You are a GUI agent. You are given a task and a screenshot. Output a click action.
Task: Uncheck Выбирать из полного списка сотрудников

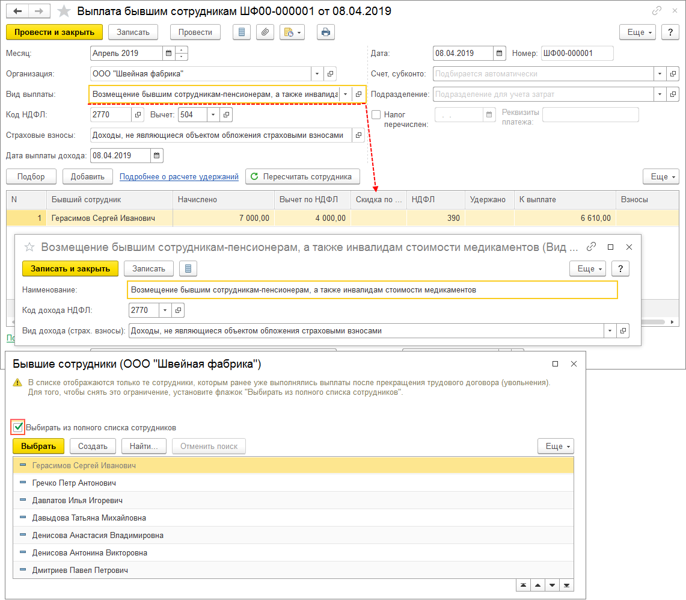coord(18,427)
